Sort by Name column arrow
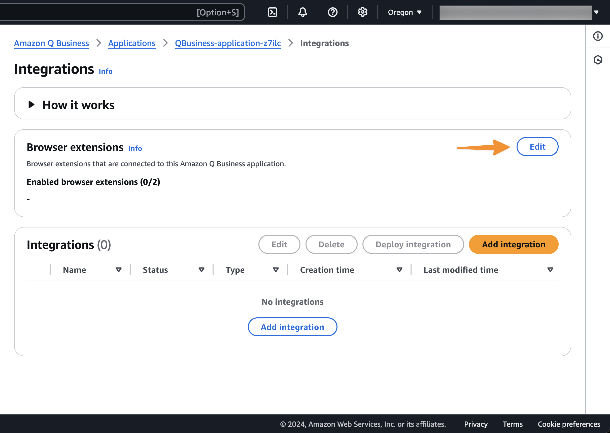The image size is (610, 433). [x=119, y=270]
